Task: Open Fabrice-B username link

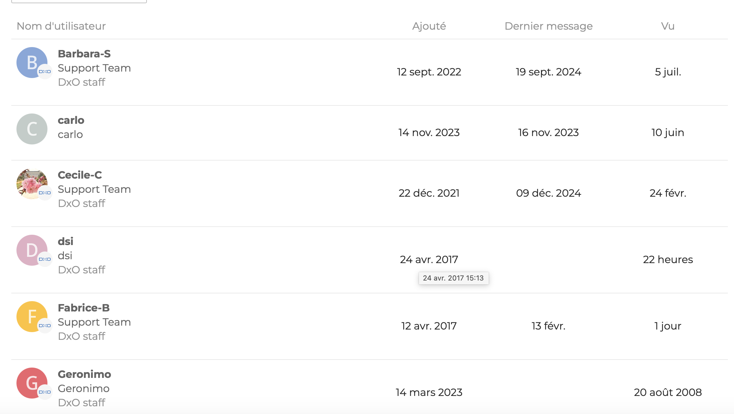Action: pyautogui.click(x=84, y=308)
